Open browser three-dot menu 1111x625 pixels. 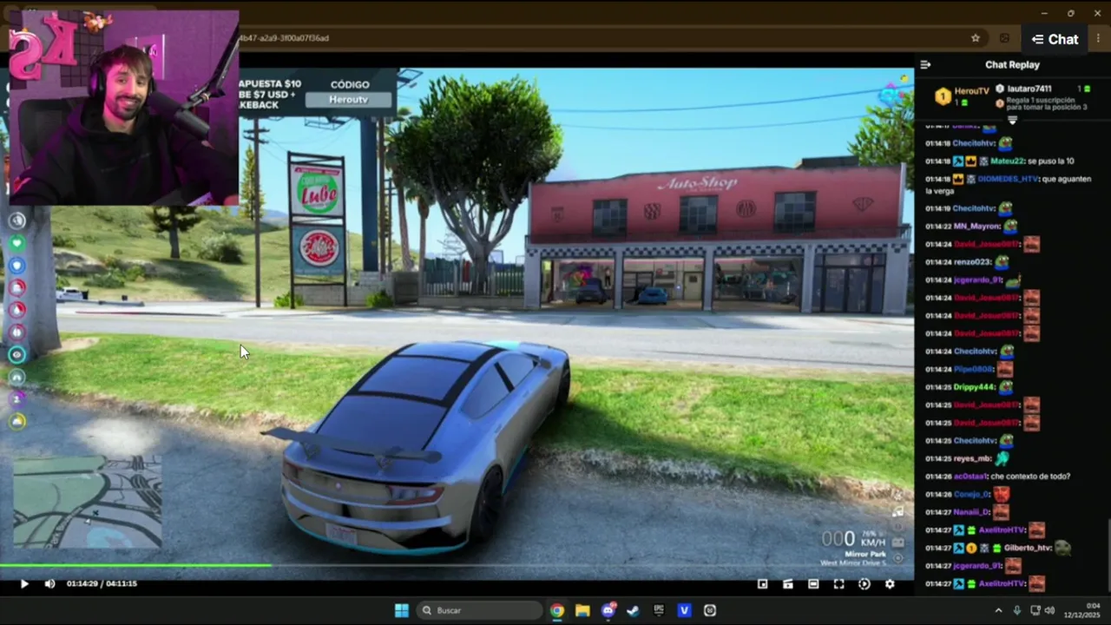[x=1098, y=38]
